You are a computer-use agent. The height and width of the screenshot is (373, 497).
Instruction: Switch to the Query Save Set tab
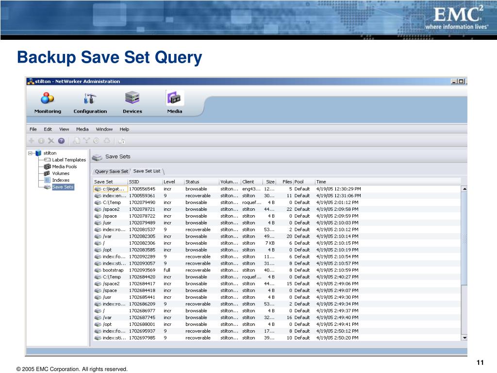tap(112, 171)
